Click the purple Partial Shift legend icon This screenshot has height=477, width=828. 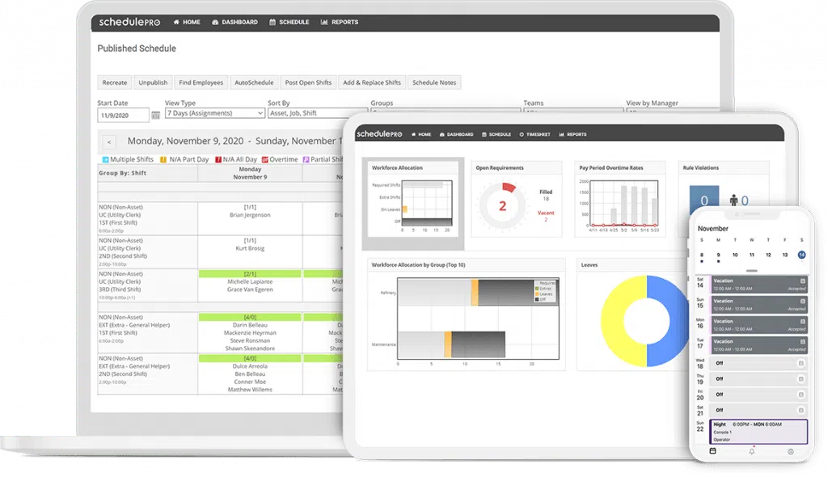(306, 160)
